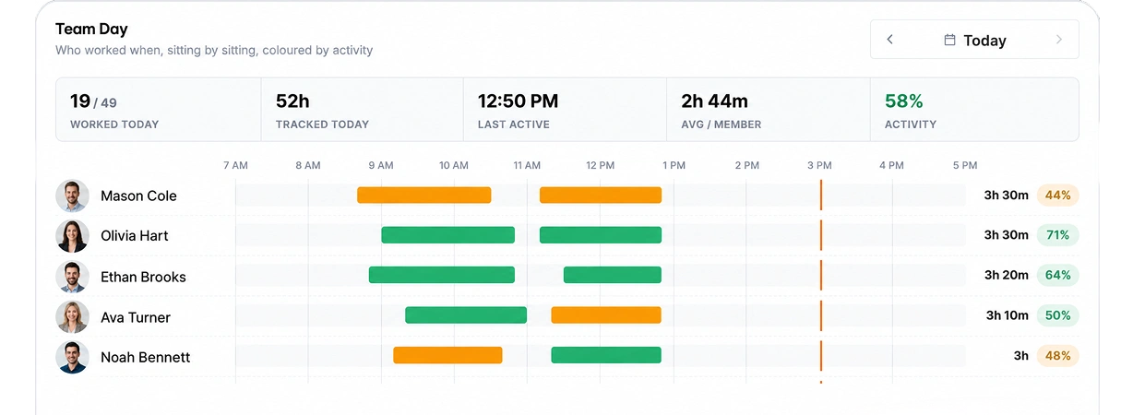
Task: Click Olivia Hart's second green session bar
Action: tap(601, 235)
